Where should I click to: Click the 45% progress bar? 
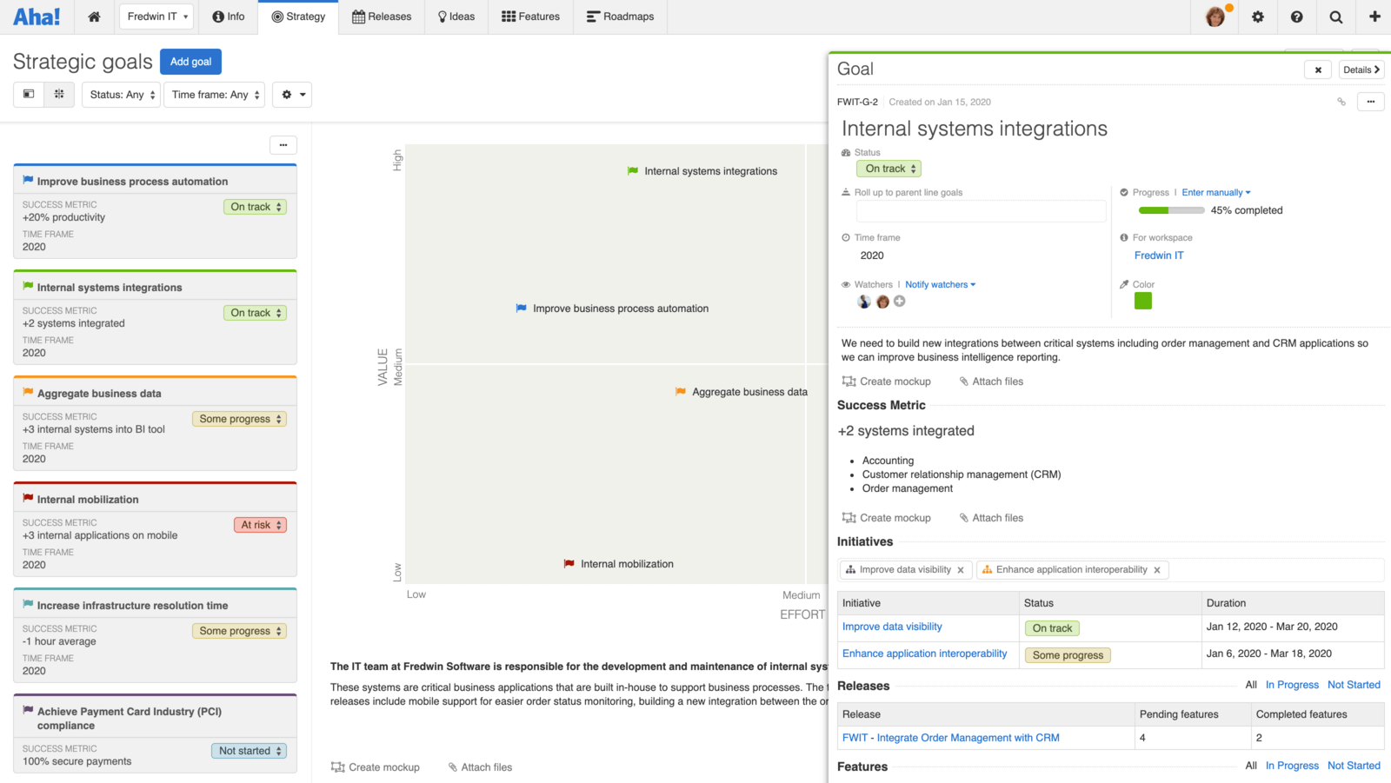pyautogui.click(x=1171, y=210)
